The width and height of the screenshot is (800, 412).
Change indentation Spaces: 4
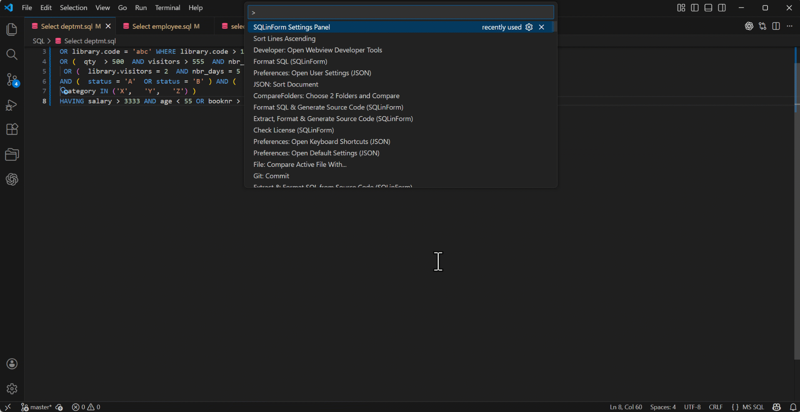point(663,407)
